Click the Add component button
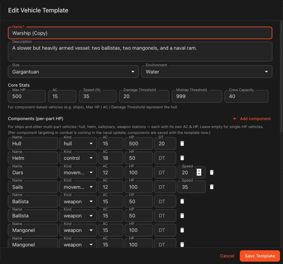 (x=252, y=119)
